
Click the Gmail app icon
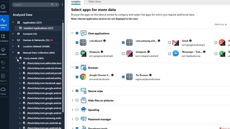point(176,43)
